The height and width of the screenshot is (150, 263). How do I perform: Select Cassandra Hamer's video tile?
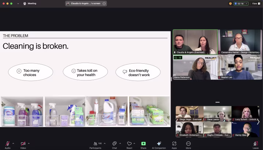240,42
